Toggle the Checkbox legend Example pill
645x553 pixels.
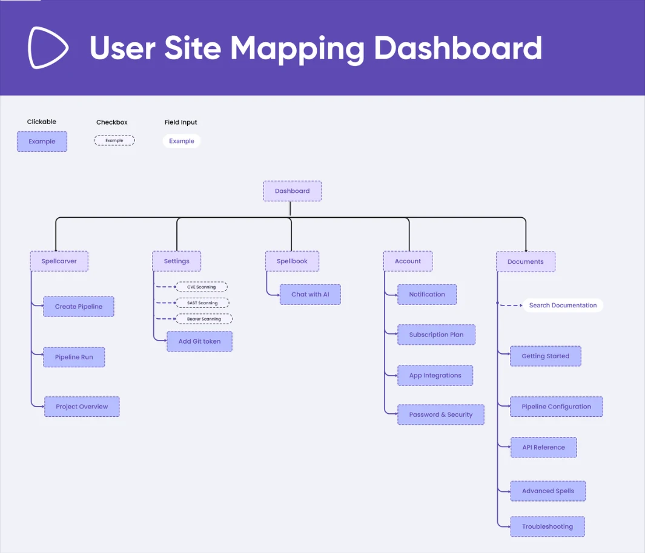click(x=114, y=140)
